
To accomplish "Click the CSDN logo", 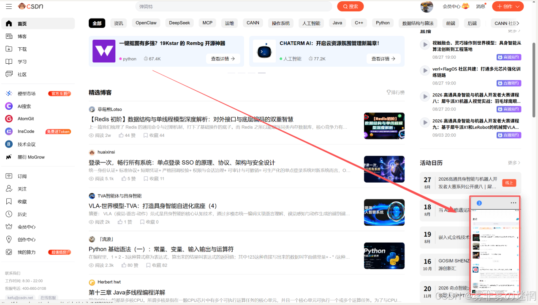I will coord(30,6).
